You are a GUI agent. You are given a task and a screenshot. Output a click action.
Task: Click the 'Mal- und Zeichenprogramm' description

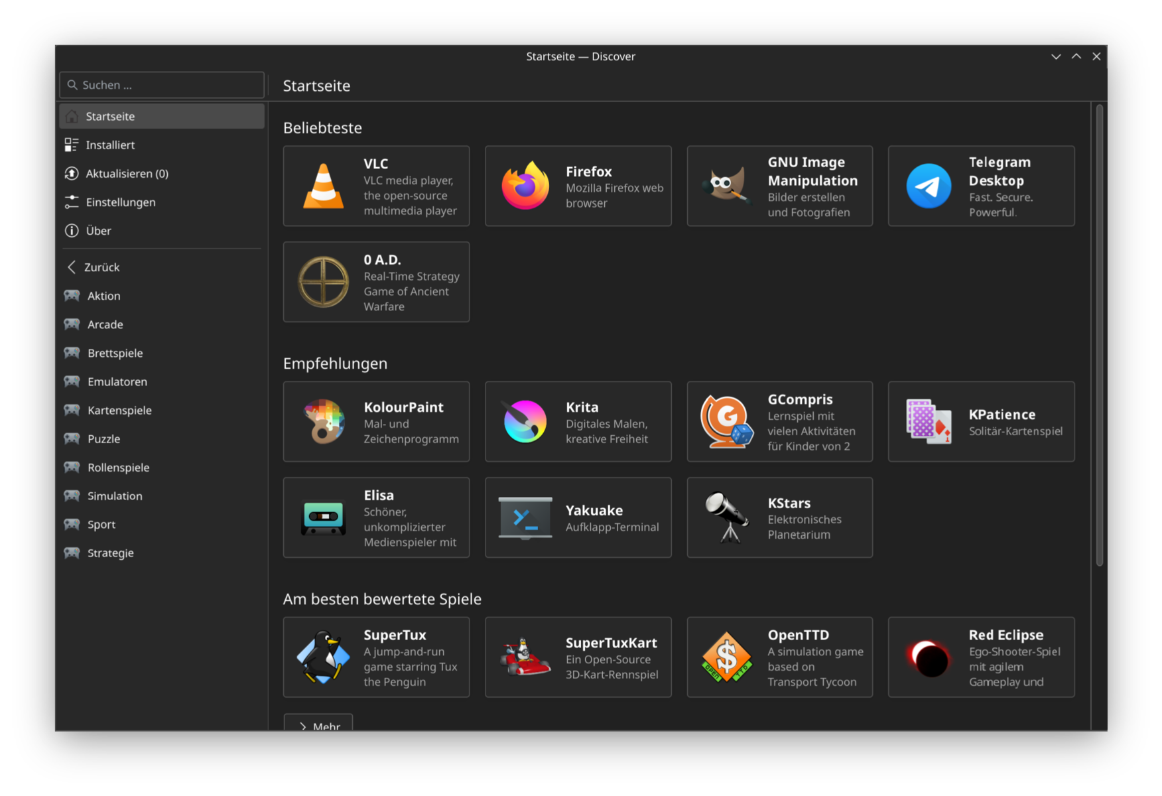(411, 431)
